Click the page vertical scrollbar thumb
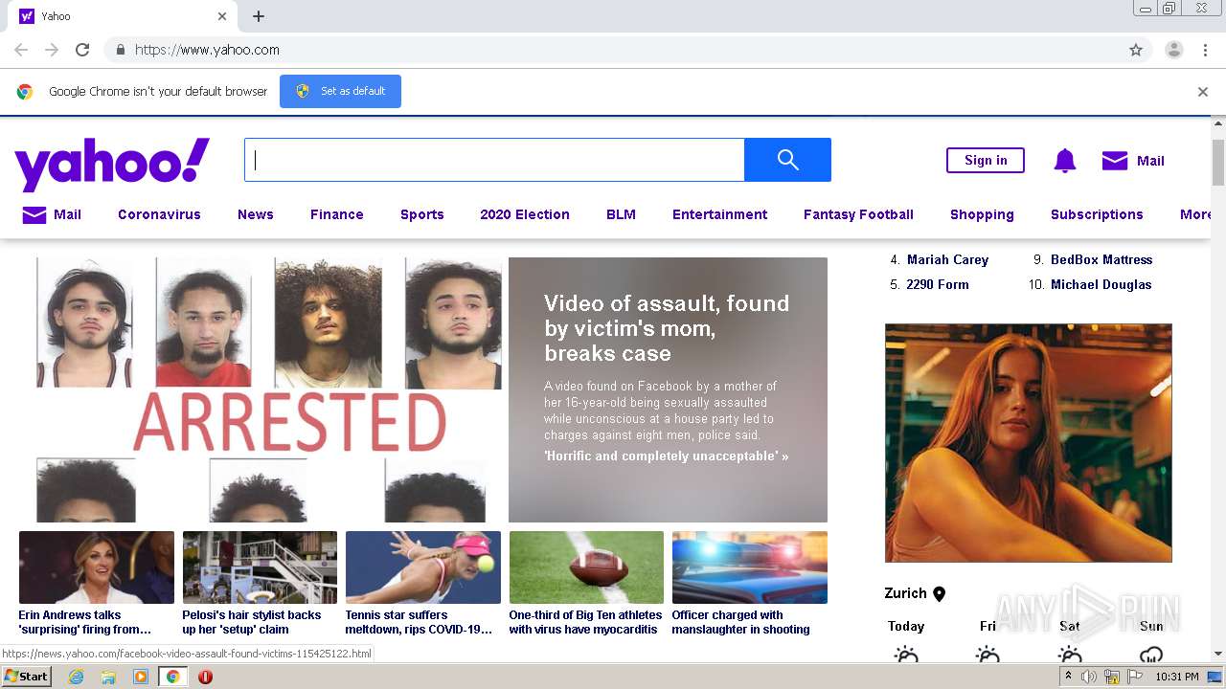 tap(1218, 162)
